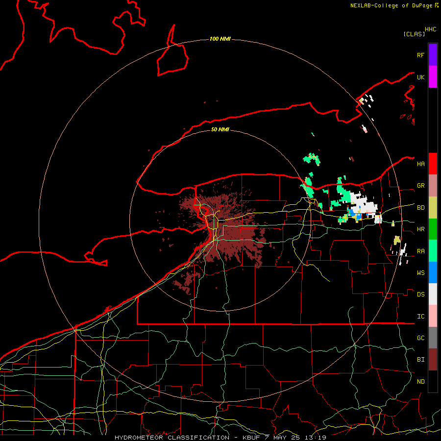Click the BI brown legend swatch
The height and width of the screenshot is (441, 441).
coord(433,360)
